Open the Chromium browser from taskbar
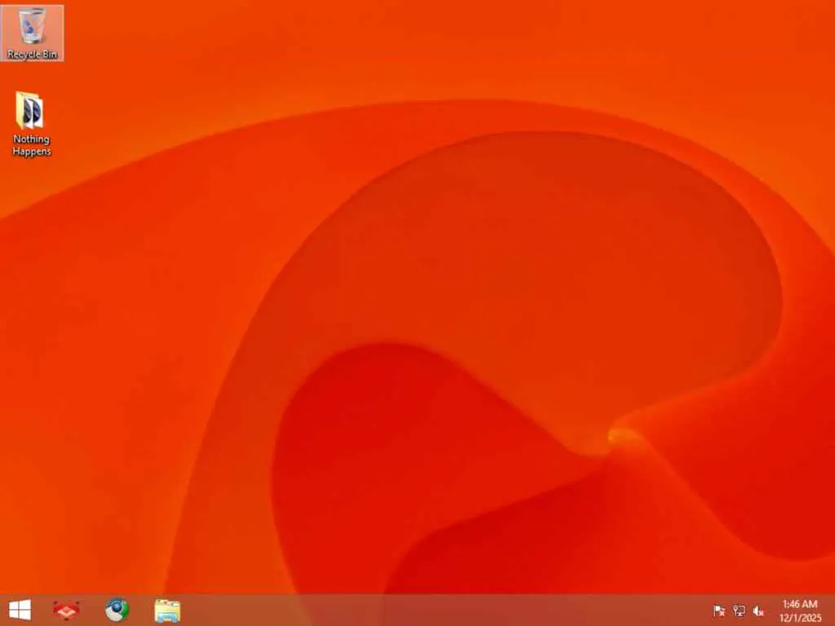Viewport: 835px width, 626px height. (117, 610)
